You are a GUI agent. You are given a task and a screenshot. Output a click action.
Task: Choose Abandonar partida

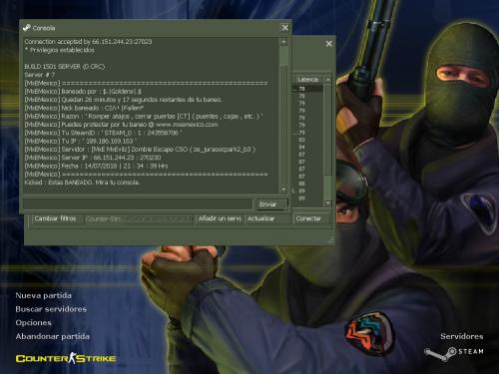click(52, 336)
